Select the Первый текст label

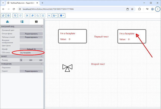click(x=101, y=37)
